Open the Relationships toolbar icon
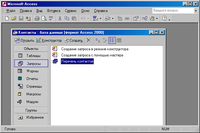The width and height of the screenshot is (200, 133). tap(145, 18)
